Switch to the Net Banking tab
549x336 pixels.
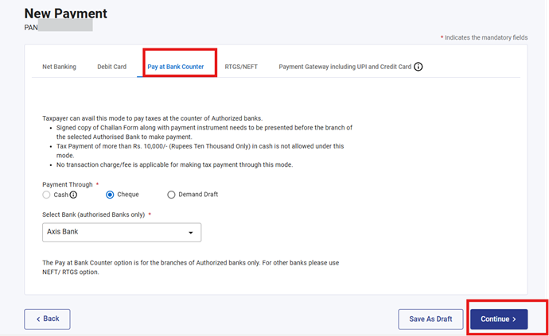click(x=59, y=67)
